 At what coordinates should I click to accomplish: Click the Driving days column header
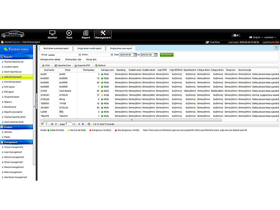89,70
